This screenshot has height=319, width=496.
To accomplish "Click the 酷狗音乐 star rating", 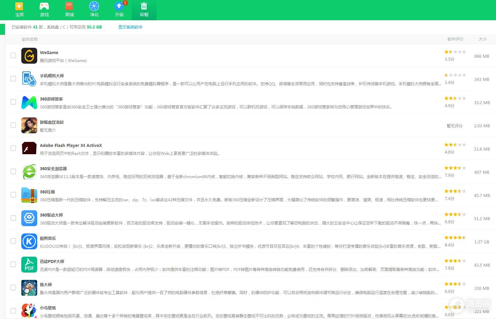I will click(x=455, y=238).
